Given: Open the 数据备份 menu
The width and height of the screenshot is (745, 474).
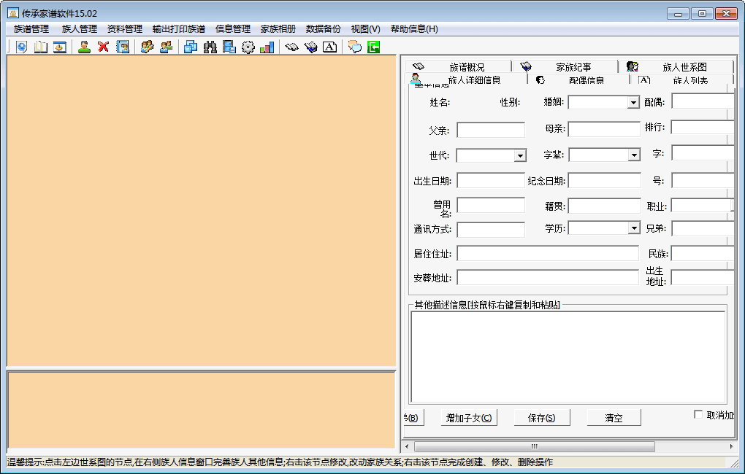Looking at the screenshot, I should [323, 29].
